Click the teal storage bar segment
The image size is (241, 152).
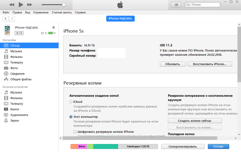tap(106, 147)
